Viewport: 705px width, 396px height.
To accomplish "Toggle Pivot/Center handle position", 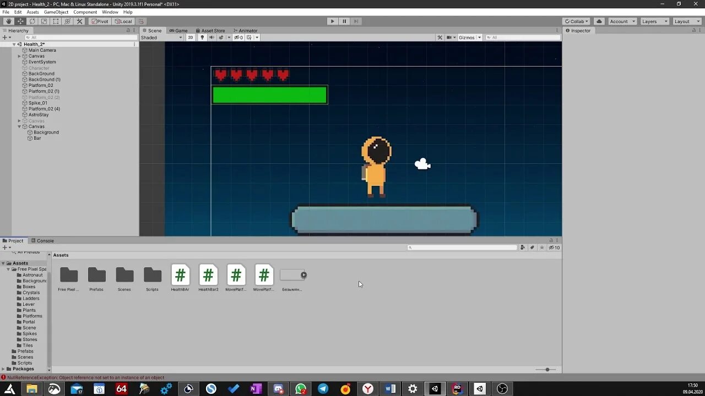I will 100,21.
